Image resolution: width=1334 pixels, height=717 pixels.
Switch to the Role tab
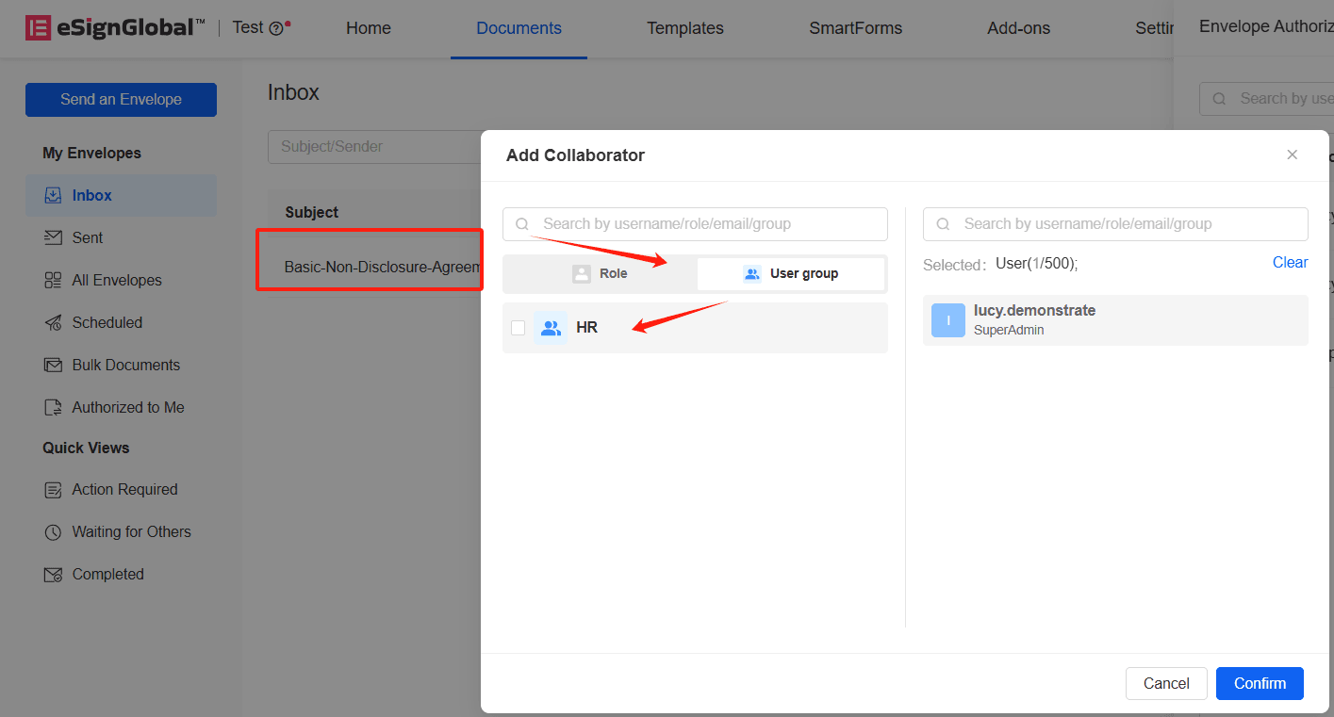point(600,273)
